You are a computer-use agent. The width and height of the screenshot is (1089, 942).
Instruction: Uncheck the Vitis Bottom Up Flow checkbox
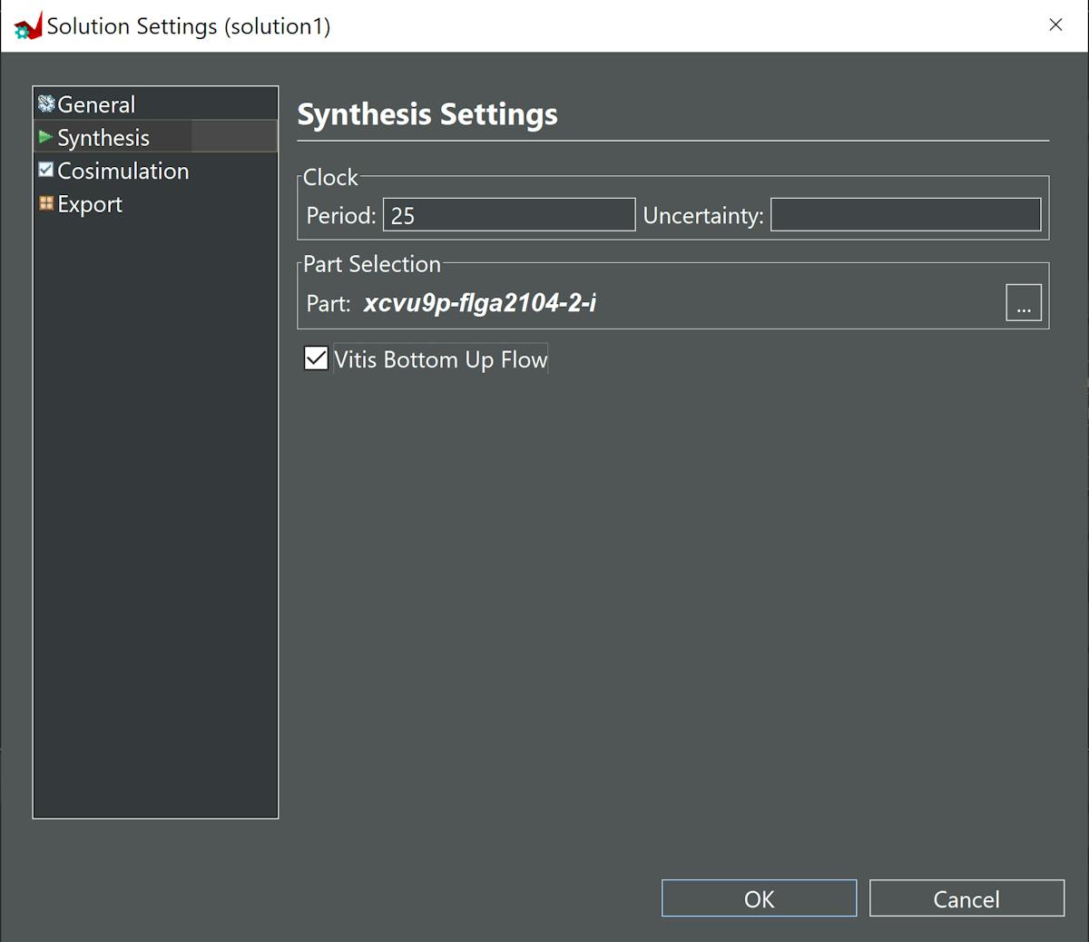coord(316,358)
